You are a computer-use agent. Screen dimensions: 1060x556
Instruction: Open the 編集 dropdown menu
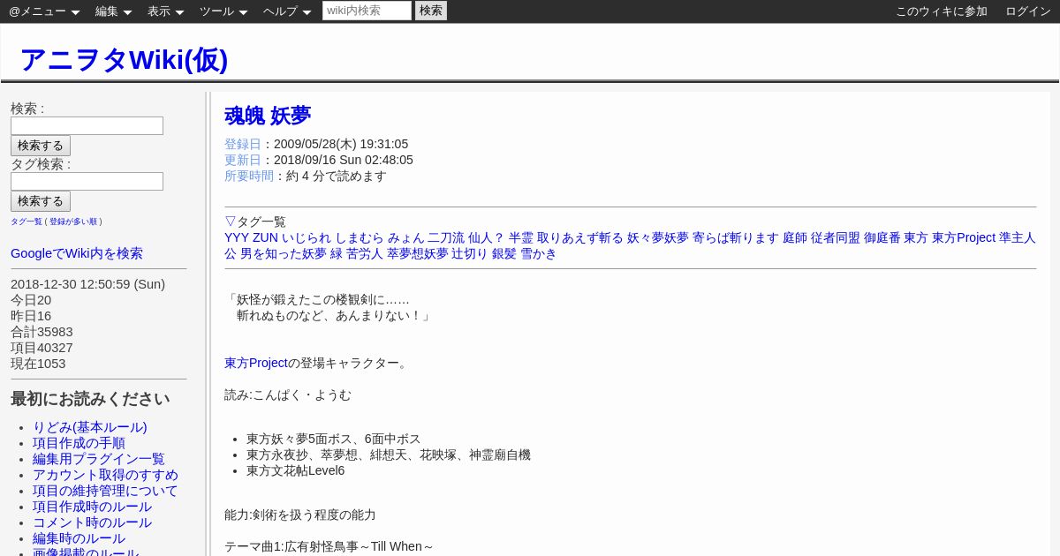[113, 11]
